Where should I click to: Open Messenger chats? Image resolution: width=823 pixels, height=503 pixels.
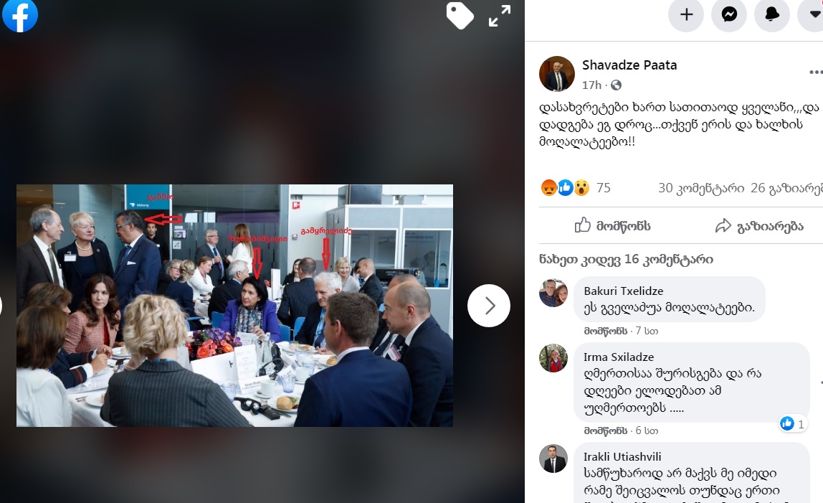click(729, 15)
